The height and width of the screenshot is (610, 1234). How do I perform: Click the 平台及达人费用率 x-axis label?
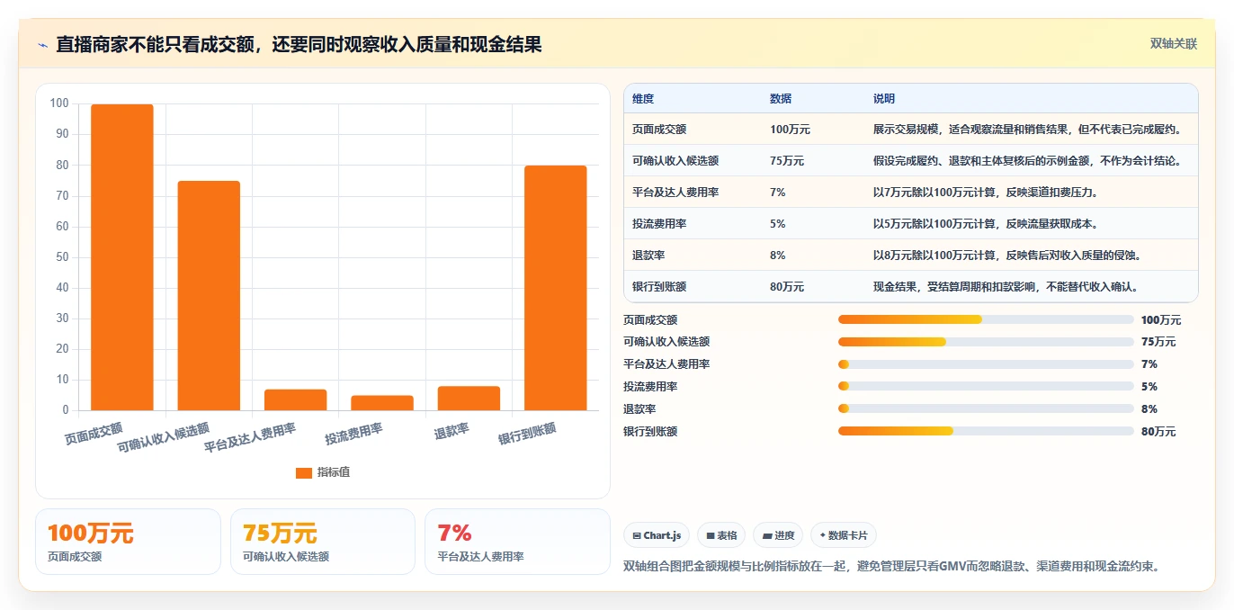point(250,437)
